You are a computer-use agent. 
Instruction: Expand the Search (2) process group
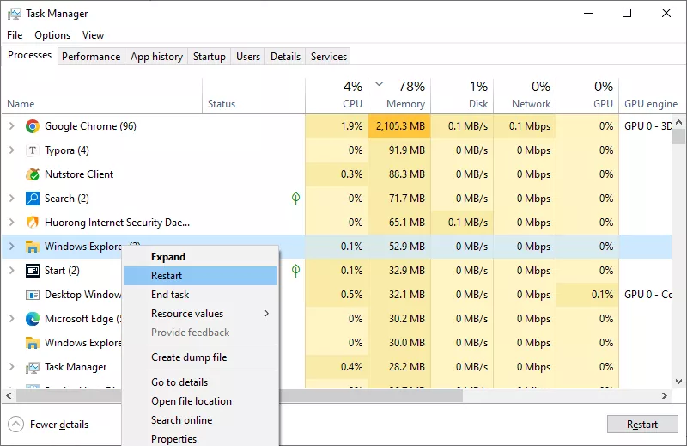[12, 199]
